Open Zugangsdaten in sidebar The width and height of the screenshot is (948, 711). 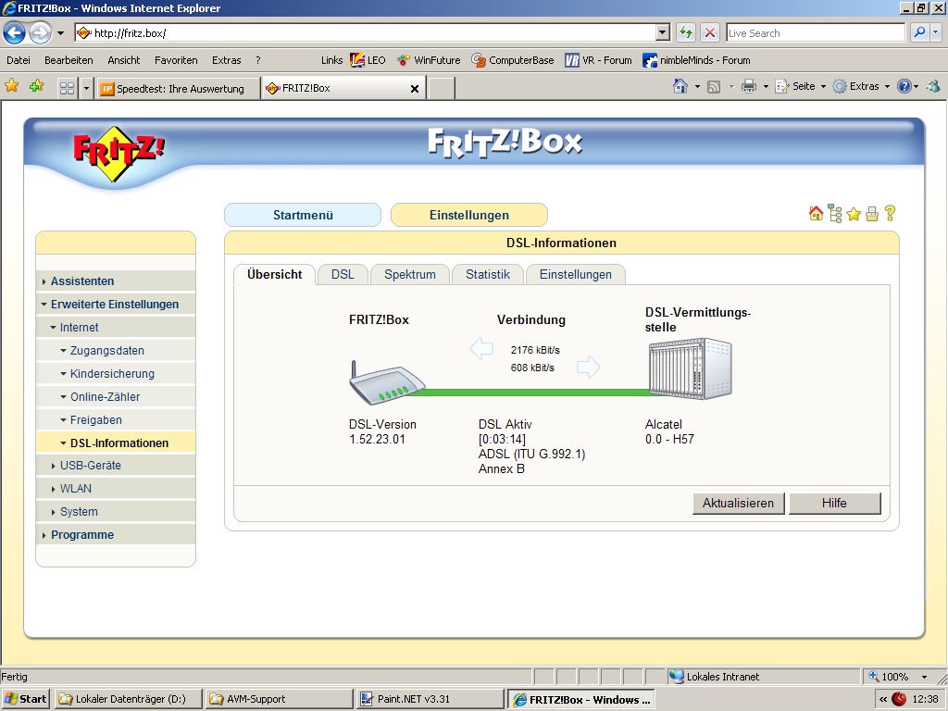pyautogui.click(x=116, y=351)
